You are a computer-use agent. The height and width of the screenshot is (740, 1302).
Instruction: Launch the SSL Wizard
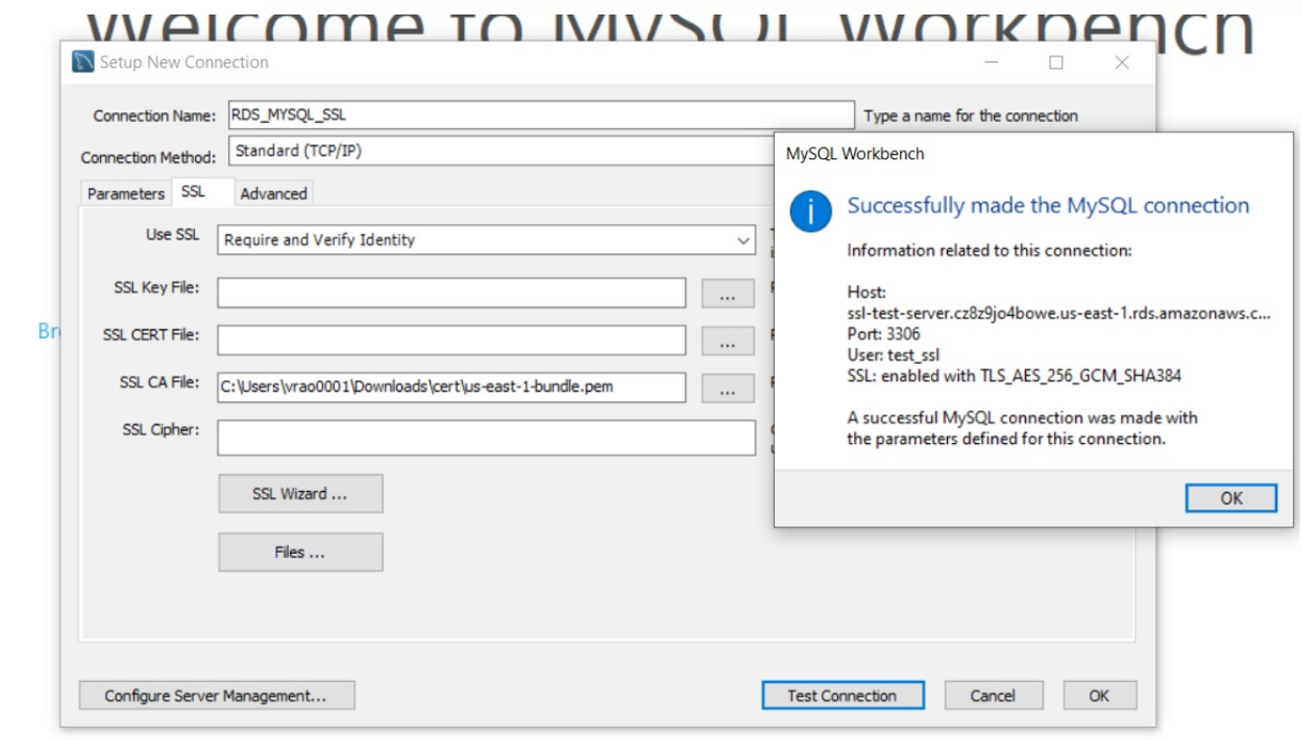click(x=300, y=494)
